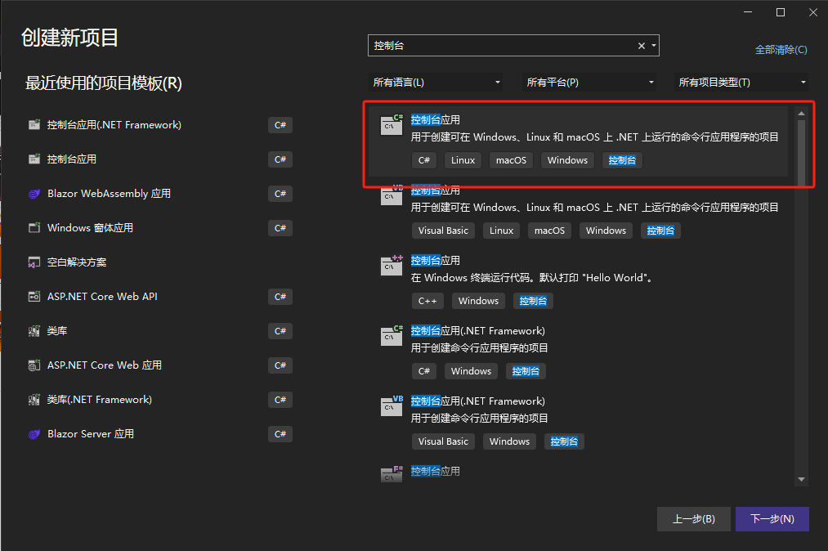Click the 下一步(N) button
Screen dimensions: 828x551
coord(772,518)
